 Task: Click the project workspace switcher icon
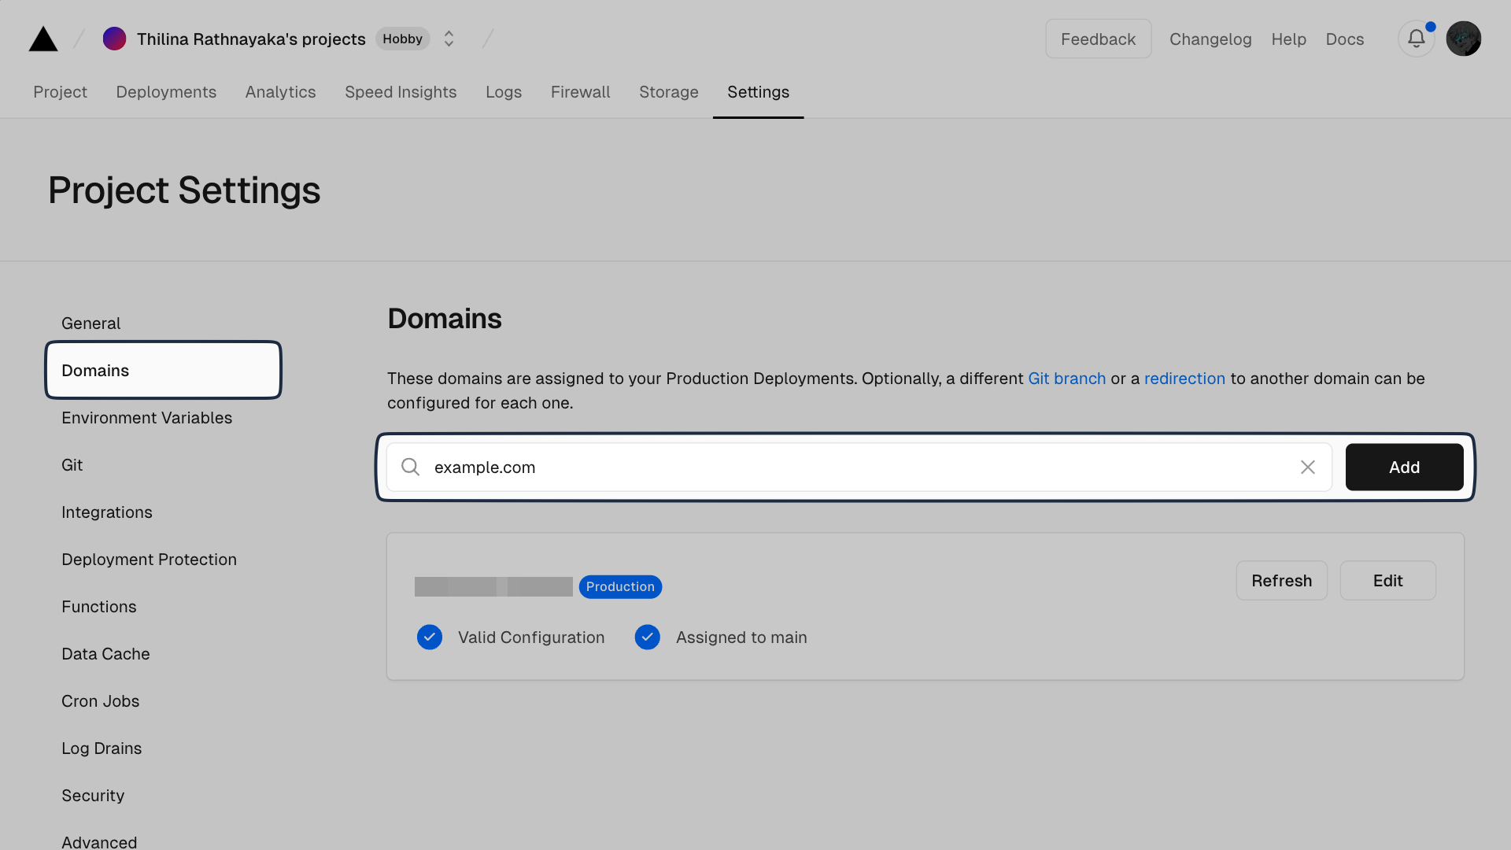449,39
